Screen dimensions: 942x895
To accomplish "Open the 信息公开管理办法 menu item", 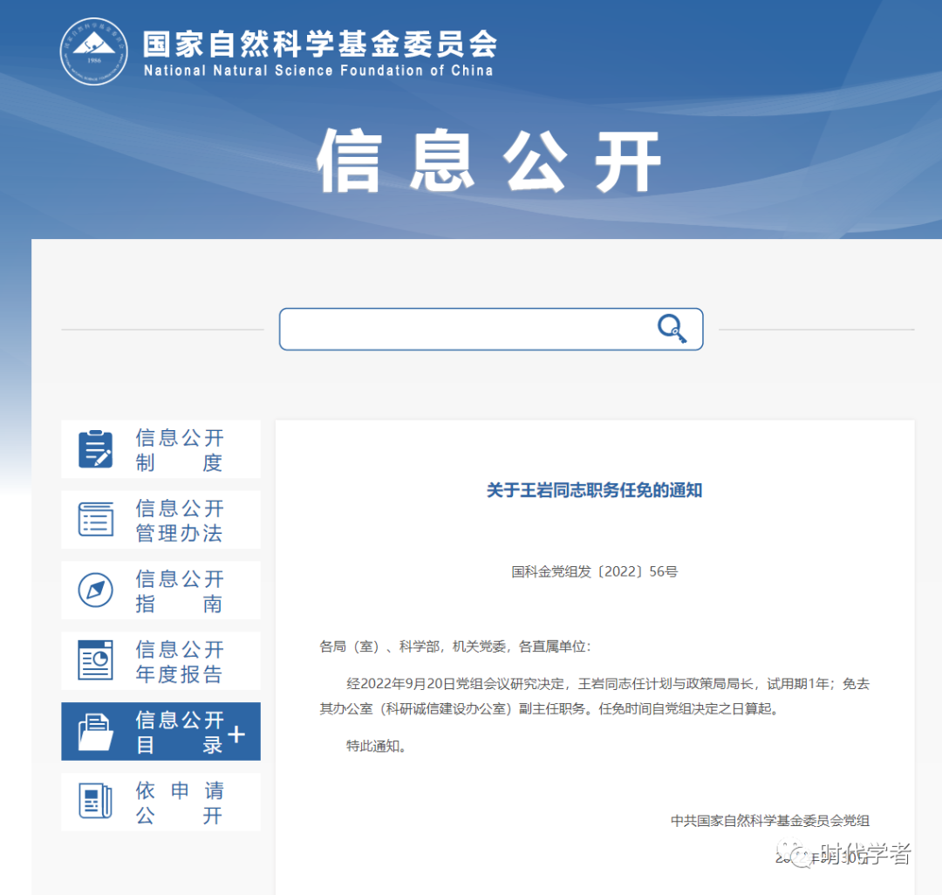I will tap(161, 520).
